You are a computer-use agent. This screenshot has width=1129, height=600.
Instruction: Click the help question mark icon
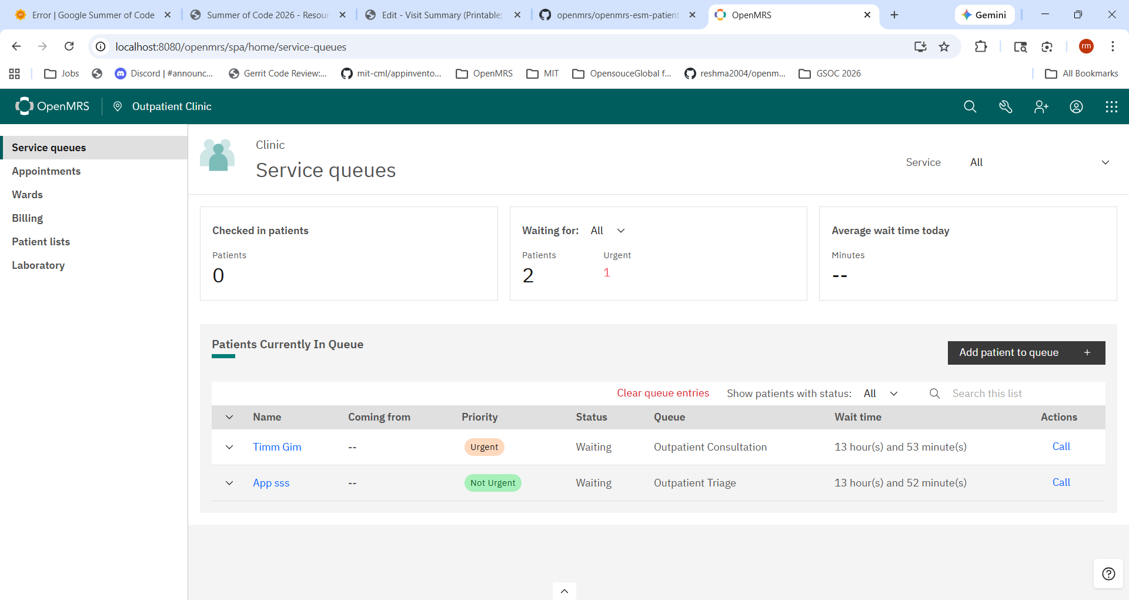pos(1108,574)
